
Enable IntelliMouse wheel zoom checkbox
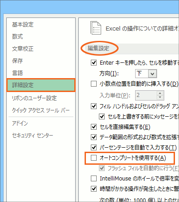pos(94,178)
